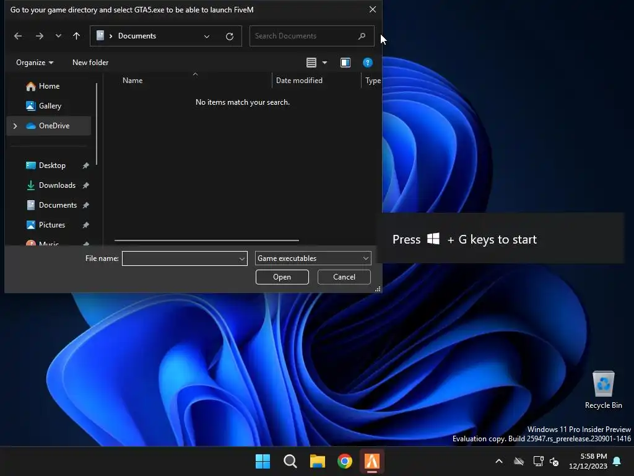
Task: Launch Google Chrome from the taskbar
Action: click(345, 461)
